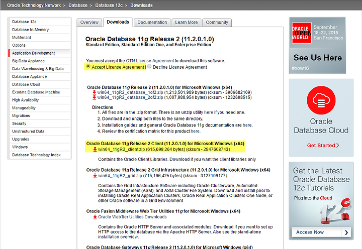Select Windows in sidebar
362x249 pixels.
(x=40, y=147)
